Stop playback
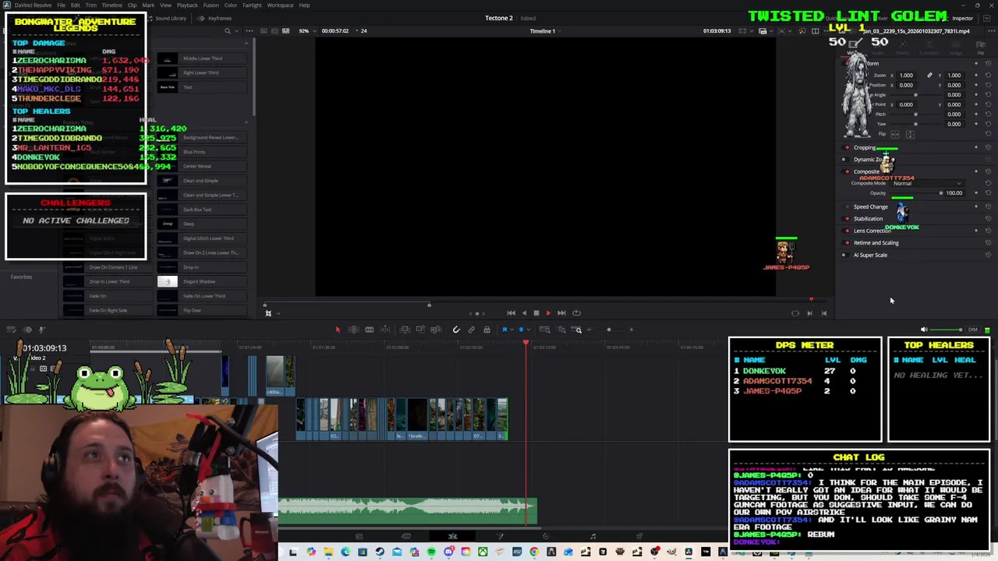998x561 pixels. click(536, 312)
